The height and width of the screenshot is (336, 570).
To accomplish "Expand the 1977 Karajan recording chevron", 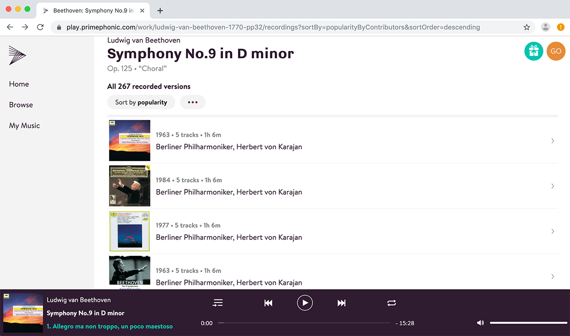I will [552, 231].
